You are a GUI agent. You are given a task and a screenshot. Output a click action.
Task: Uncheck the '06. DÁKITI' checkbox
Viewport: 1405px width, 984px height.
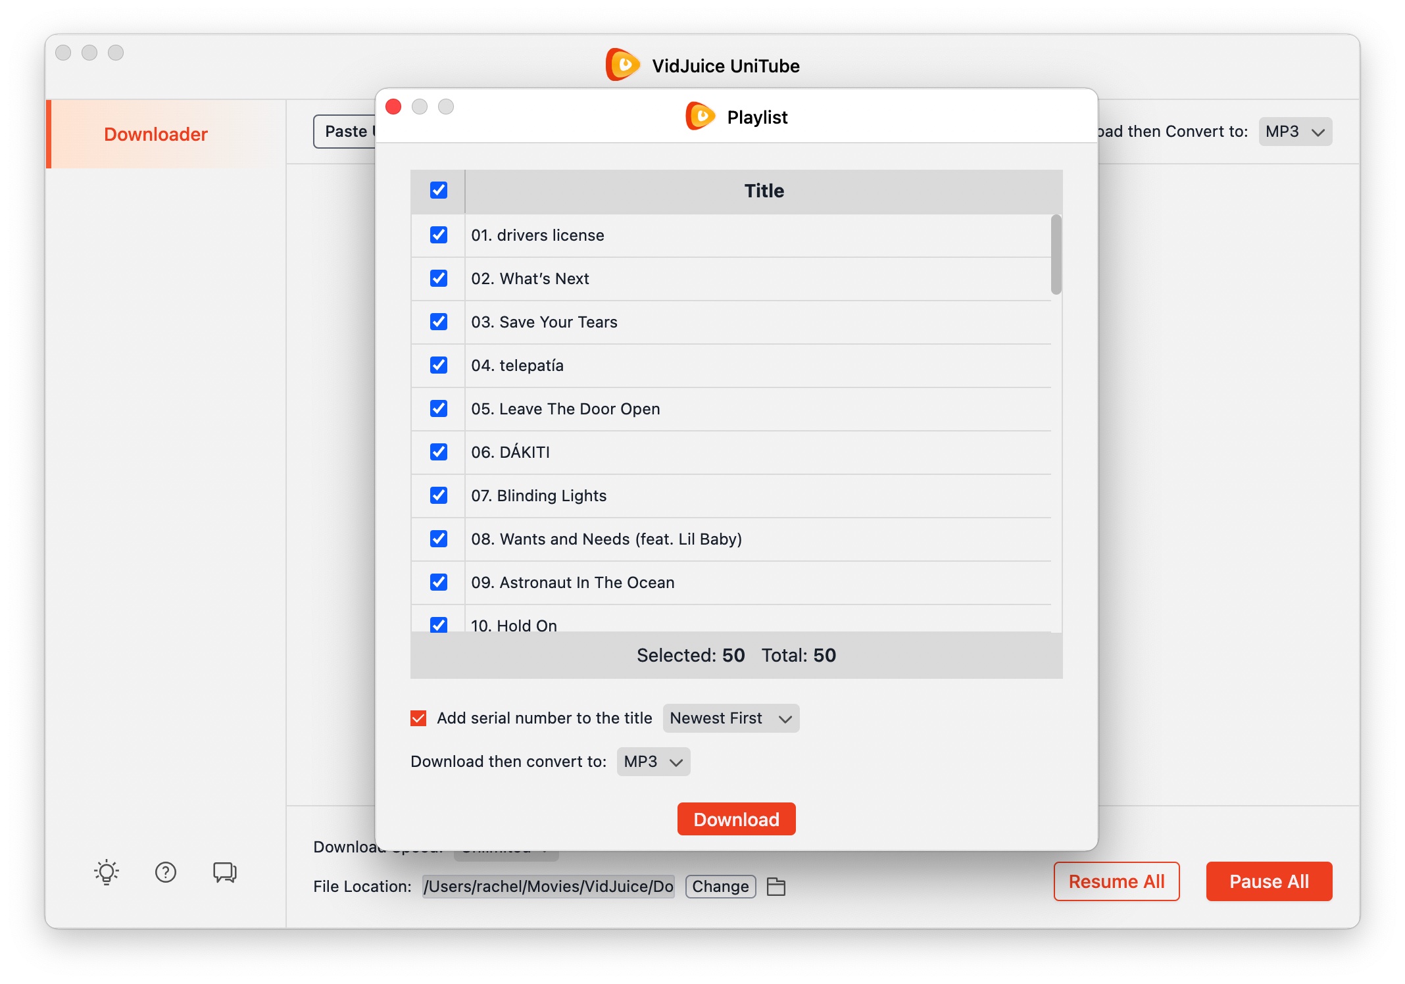pos(439,452)
